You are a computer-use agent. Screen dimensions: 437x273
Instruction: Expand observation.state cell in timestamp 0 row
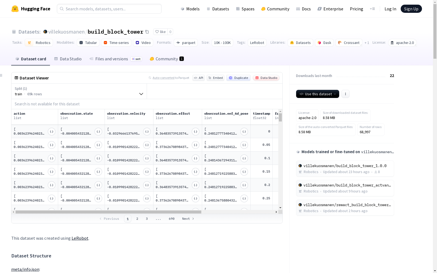[98, 132]
